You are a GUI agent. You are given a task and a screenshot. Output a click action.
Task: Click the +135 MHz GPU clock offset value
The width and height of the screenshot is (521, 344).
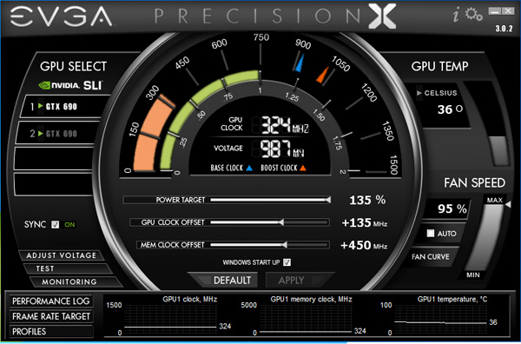click(365, 222)
